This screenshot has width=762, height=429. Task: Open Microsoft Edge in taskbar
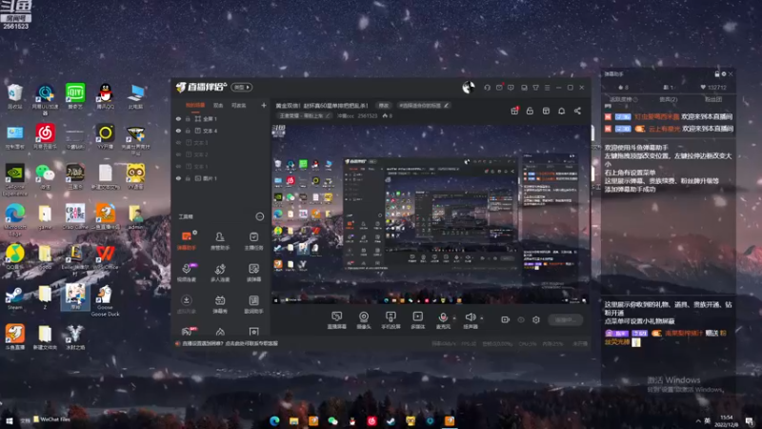pyautogui.click(x=274, y=420)
